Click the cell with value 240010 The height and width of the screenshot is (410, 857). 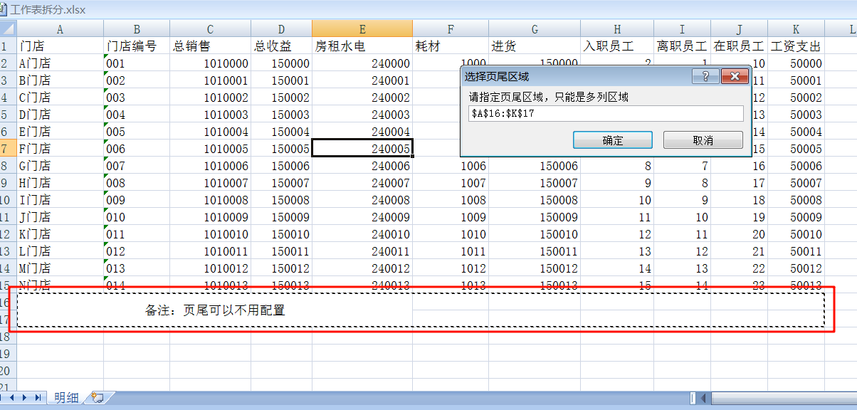362,234
